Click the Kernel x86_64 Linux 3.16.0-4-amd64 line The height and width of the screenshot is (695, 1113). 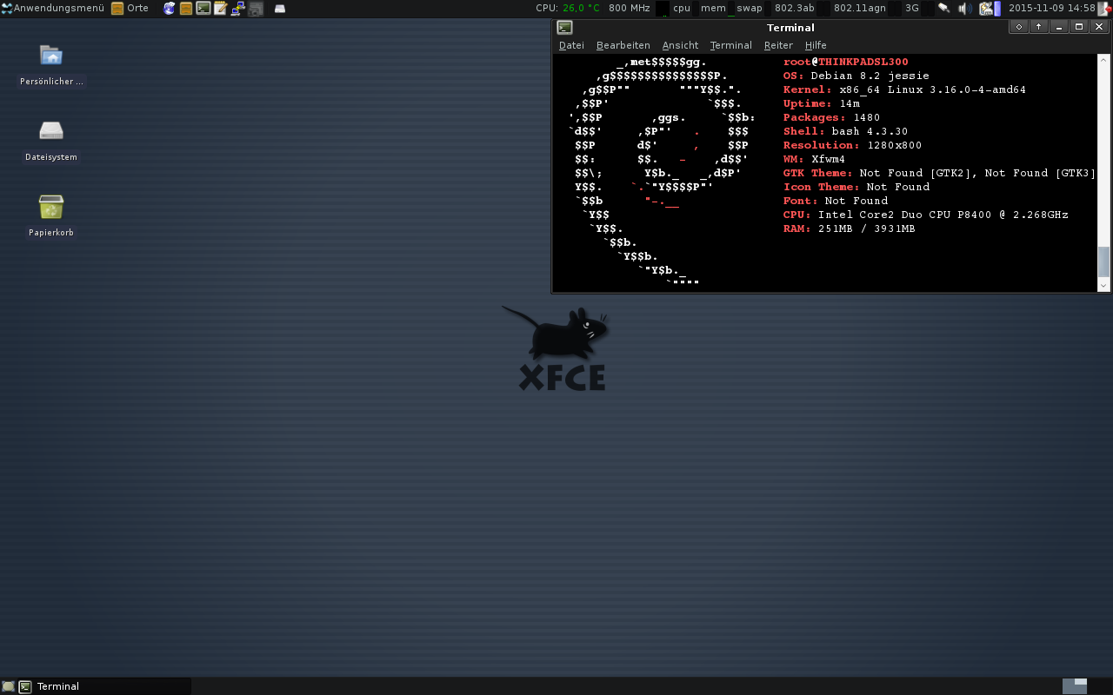904,89
